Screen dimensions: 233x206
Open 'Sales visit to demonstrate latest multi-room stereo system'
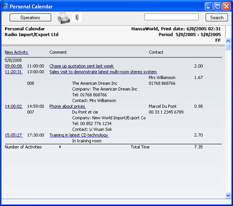pyautogui.click(x=103, y=72)
